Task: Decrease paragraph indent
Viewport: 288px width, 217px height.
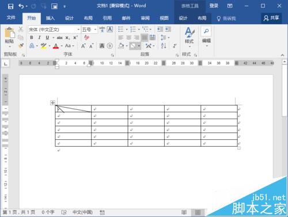Action: coord(160,29)
